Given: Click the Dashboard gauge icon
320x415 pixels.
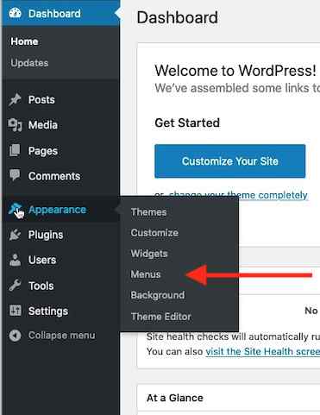Looking at the screenshot, I should pos(15,13).
